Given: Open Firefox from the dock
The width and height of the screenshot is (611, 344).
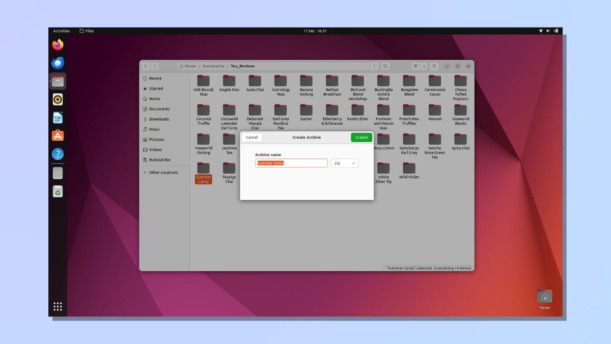Looking at the screenshot, I should pyautogui.click(x=58, y=45).
